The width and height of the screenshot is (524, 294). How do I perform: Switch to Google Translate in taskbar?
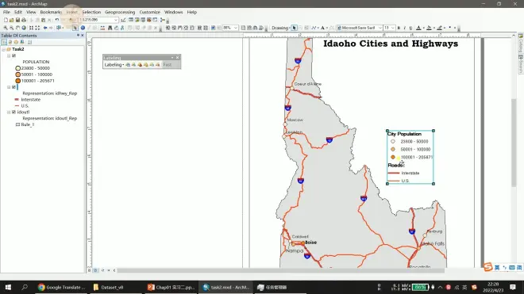(61, 287)
